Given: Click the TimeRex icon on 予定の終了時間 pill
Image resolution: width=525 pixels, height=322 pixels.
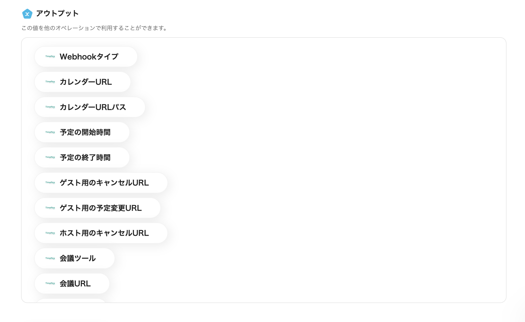Looking at the screenshot, I should [50, 157].
